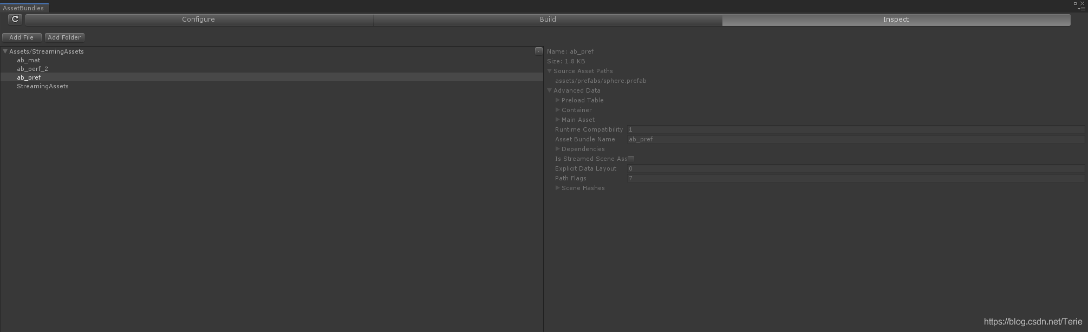Image resolution: width=1088 pixels, height=332 pixels.
Task: Click the Name: ab_pref label
Action: coord(570,51)
